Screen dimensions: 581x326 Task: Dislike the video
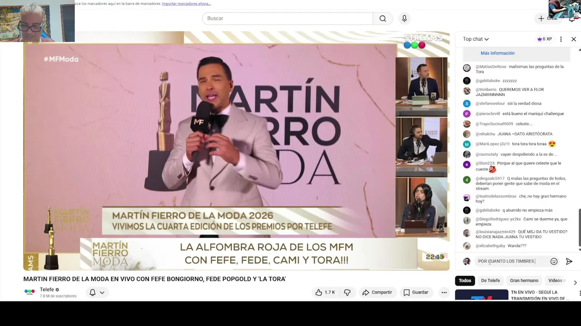pos(347,292)
